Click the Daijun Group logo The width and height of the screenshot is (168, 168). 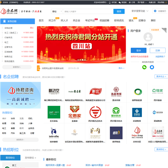click(137, 133)
